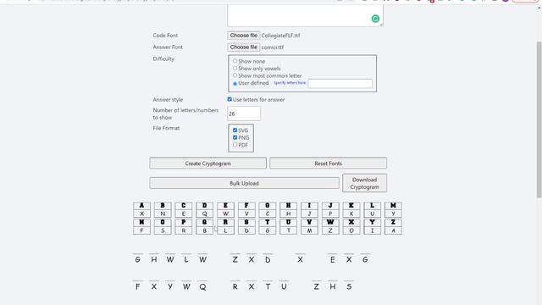Screen dimensions: 542x305
Task: Click answer letter 'A' under bold Z
Action: (393, 230)
